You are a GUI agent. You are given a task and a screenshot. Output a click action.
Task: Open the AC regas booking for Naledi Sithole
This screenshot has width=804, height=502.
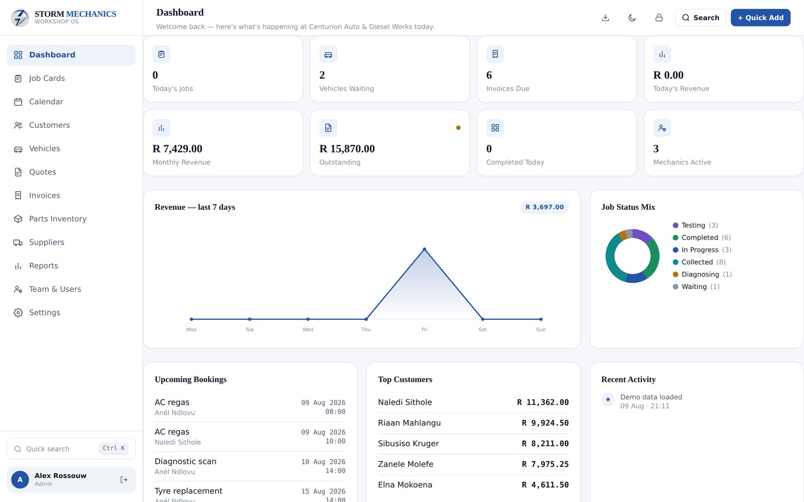pyautogui.click(x=250, y=437)
